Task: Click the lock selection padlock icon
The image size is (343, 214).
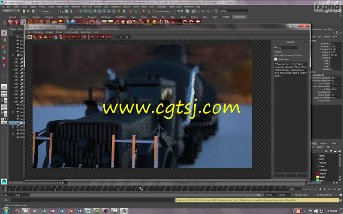Action: coord(119,11)
